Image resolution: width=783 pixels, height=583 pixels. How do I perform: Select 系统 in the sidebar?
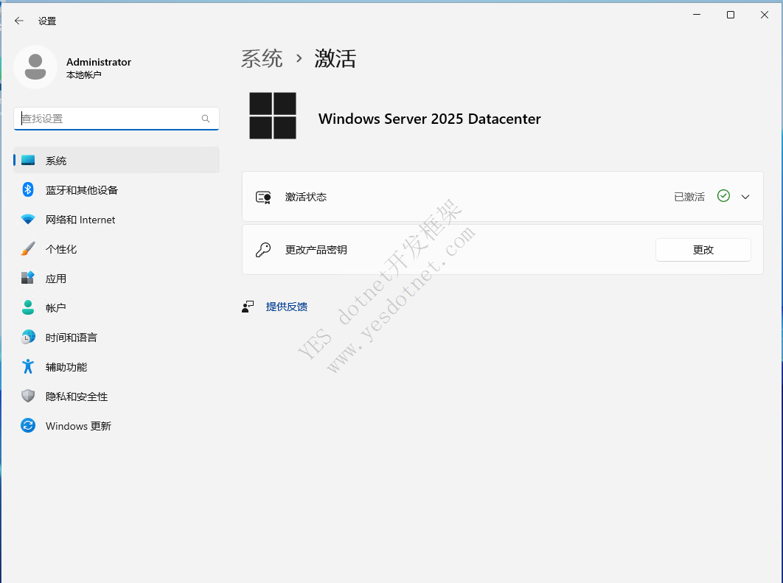pos(116,160)
